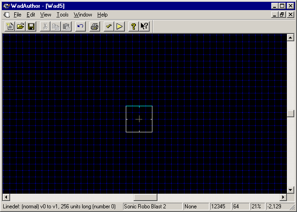Viewport: 297px width, 212px height.
Task: Click vertical scrollbar down arrow
Action: [x=291, y=190]
